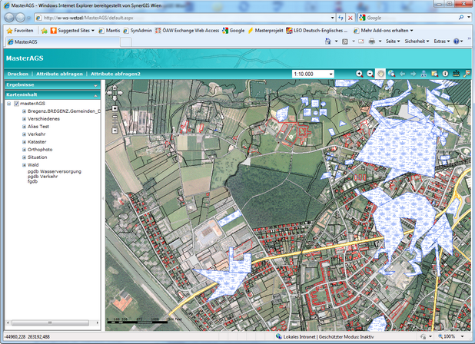
Task: Click the map layer search magnifier icon
Action: (x=435, y=74)
